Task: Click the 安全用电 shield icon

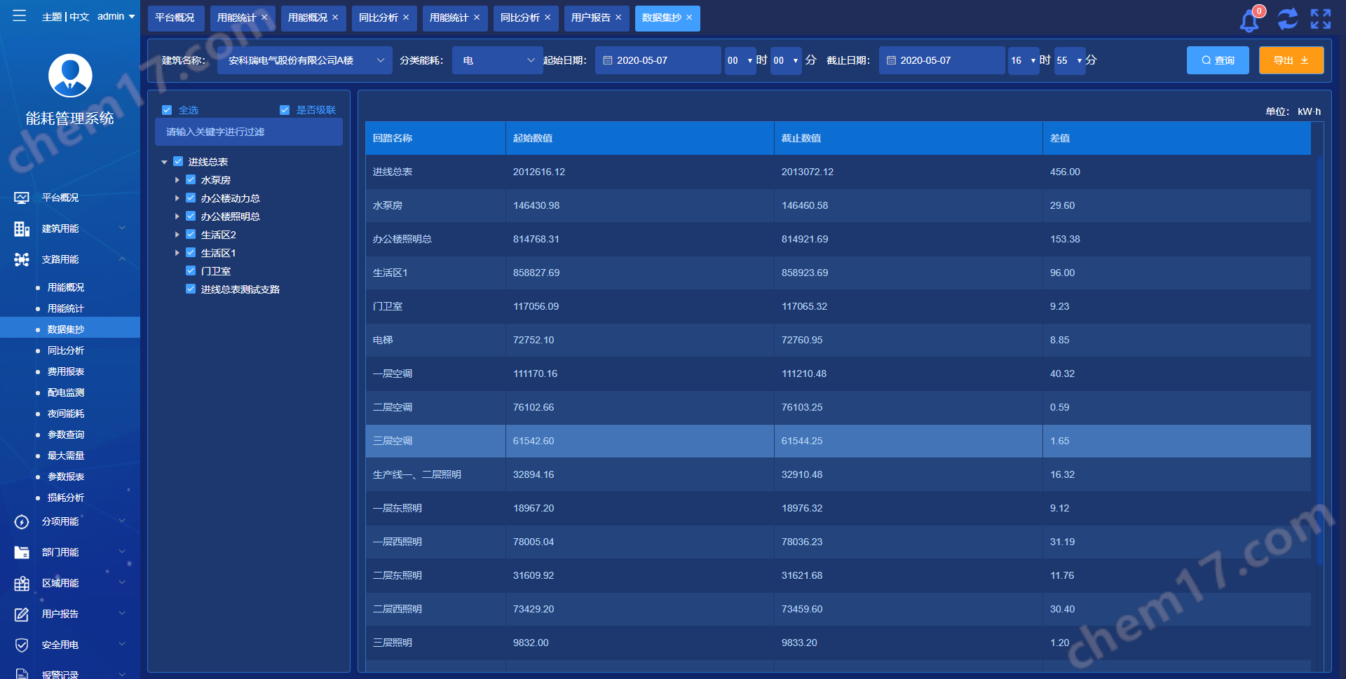Action: (22, 645)
